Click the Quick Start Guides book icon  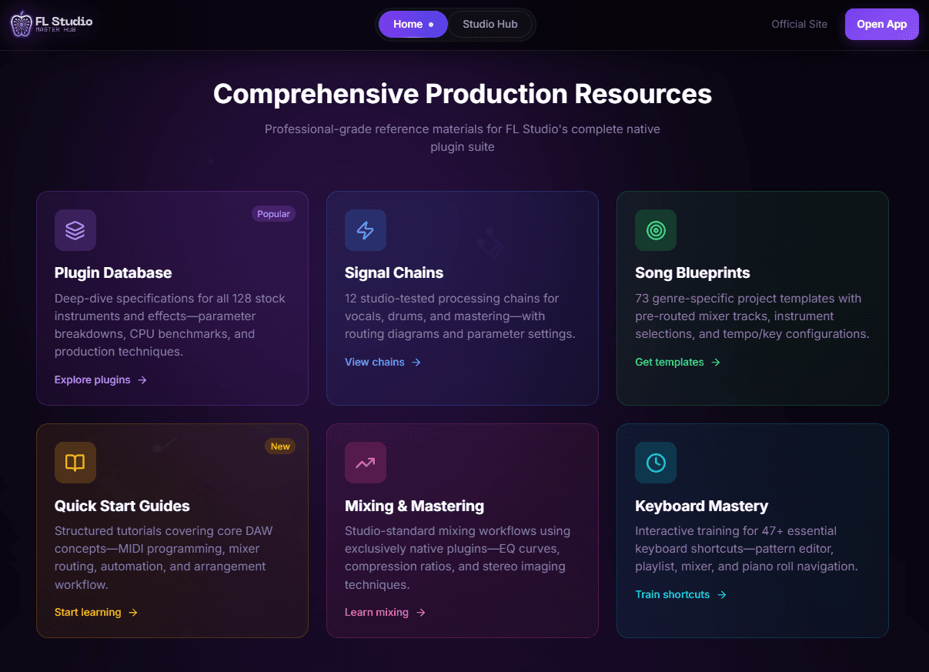75,463
